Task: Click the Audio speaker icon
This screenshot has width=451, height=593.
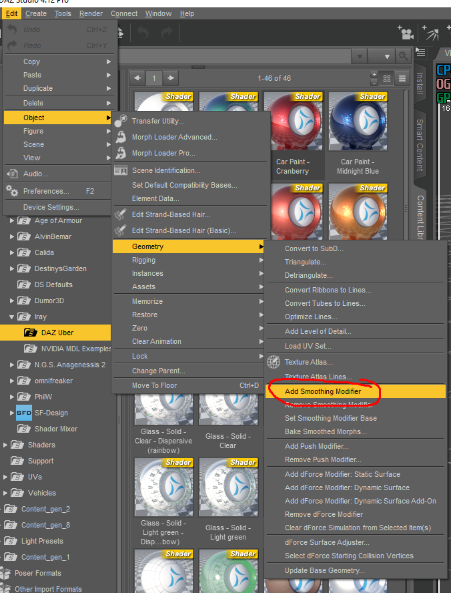Action: coord(12,174)
